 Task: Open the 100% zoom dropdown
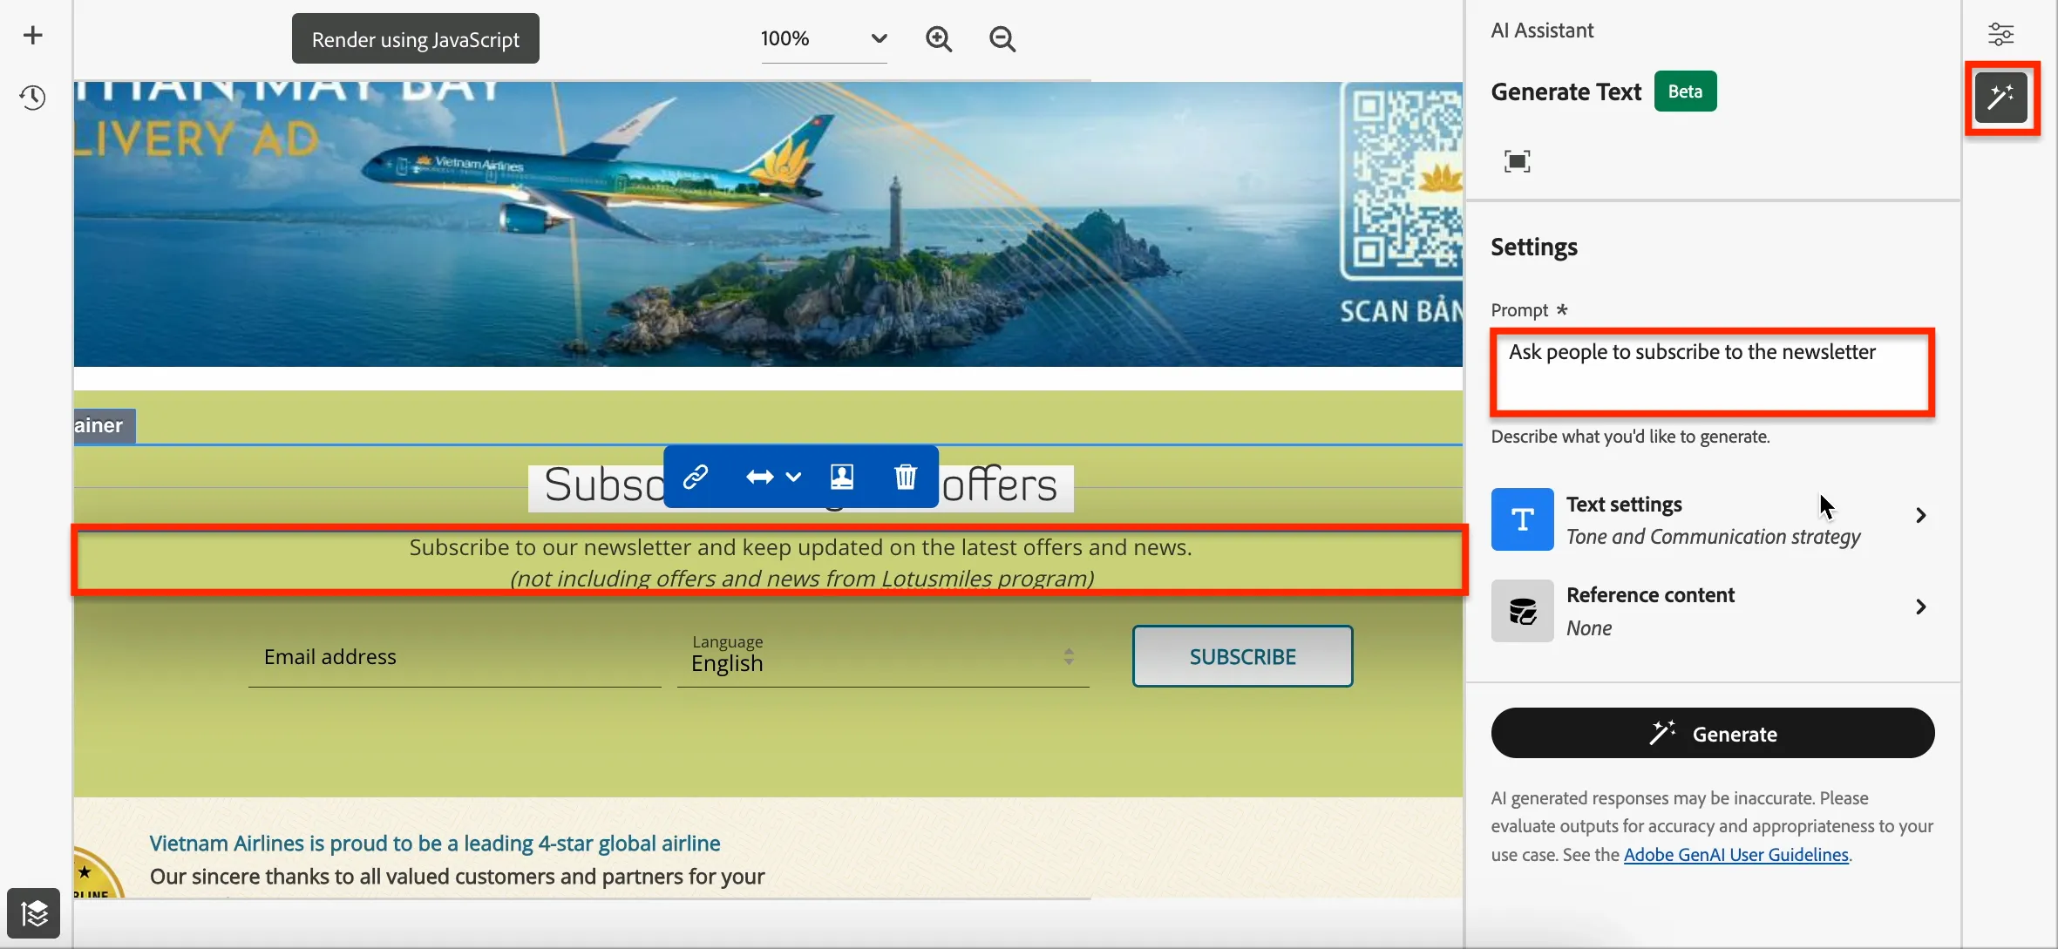[x=824, y=38]
